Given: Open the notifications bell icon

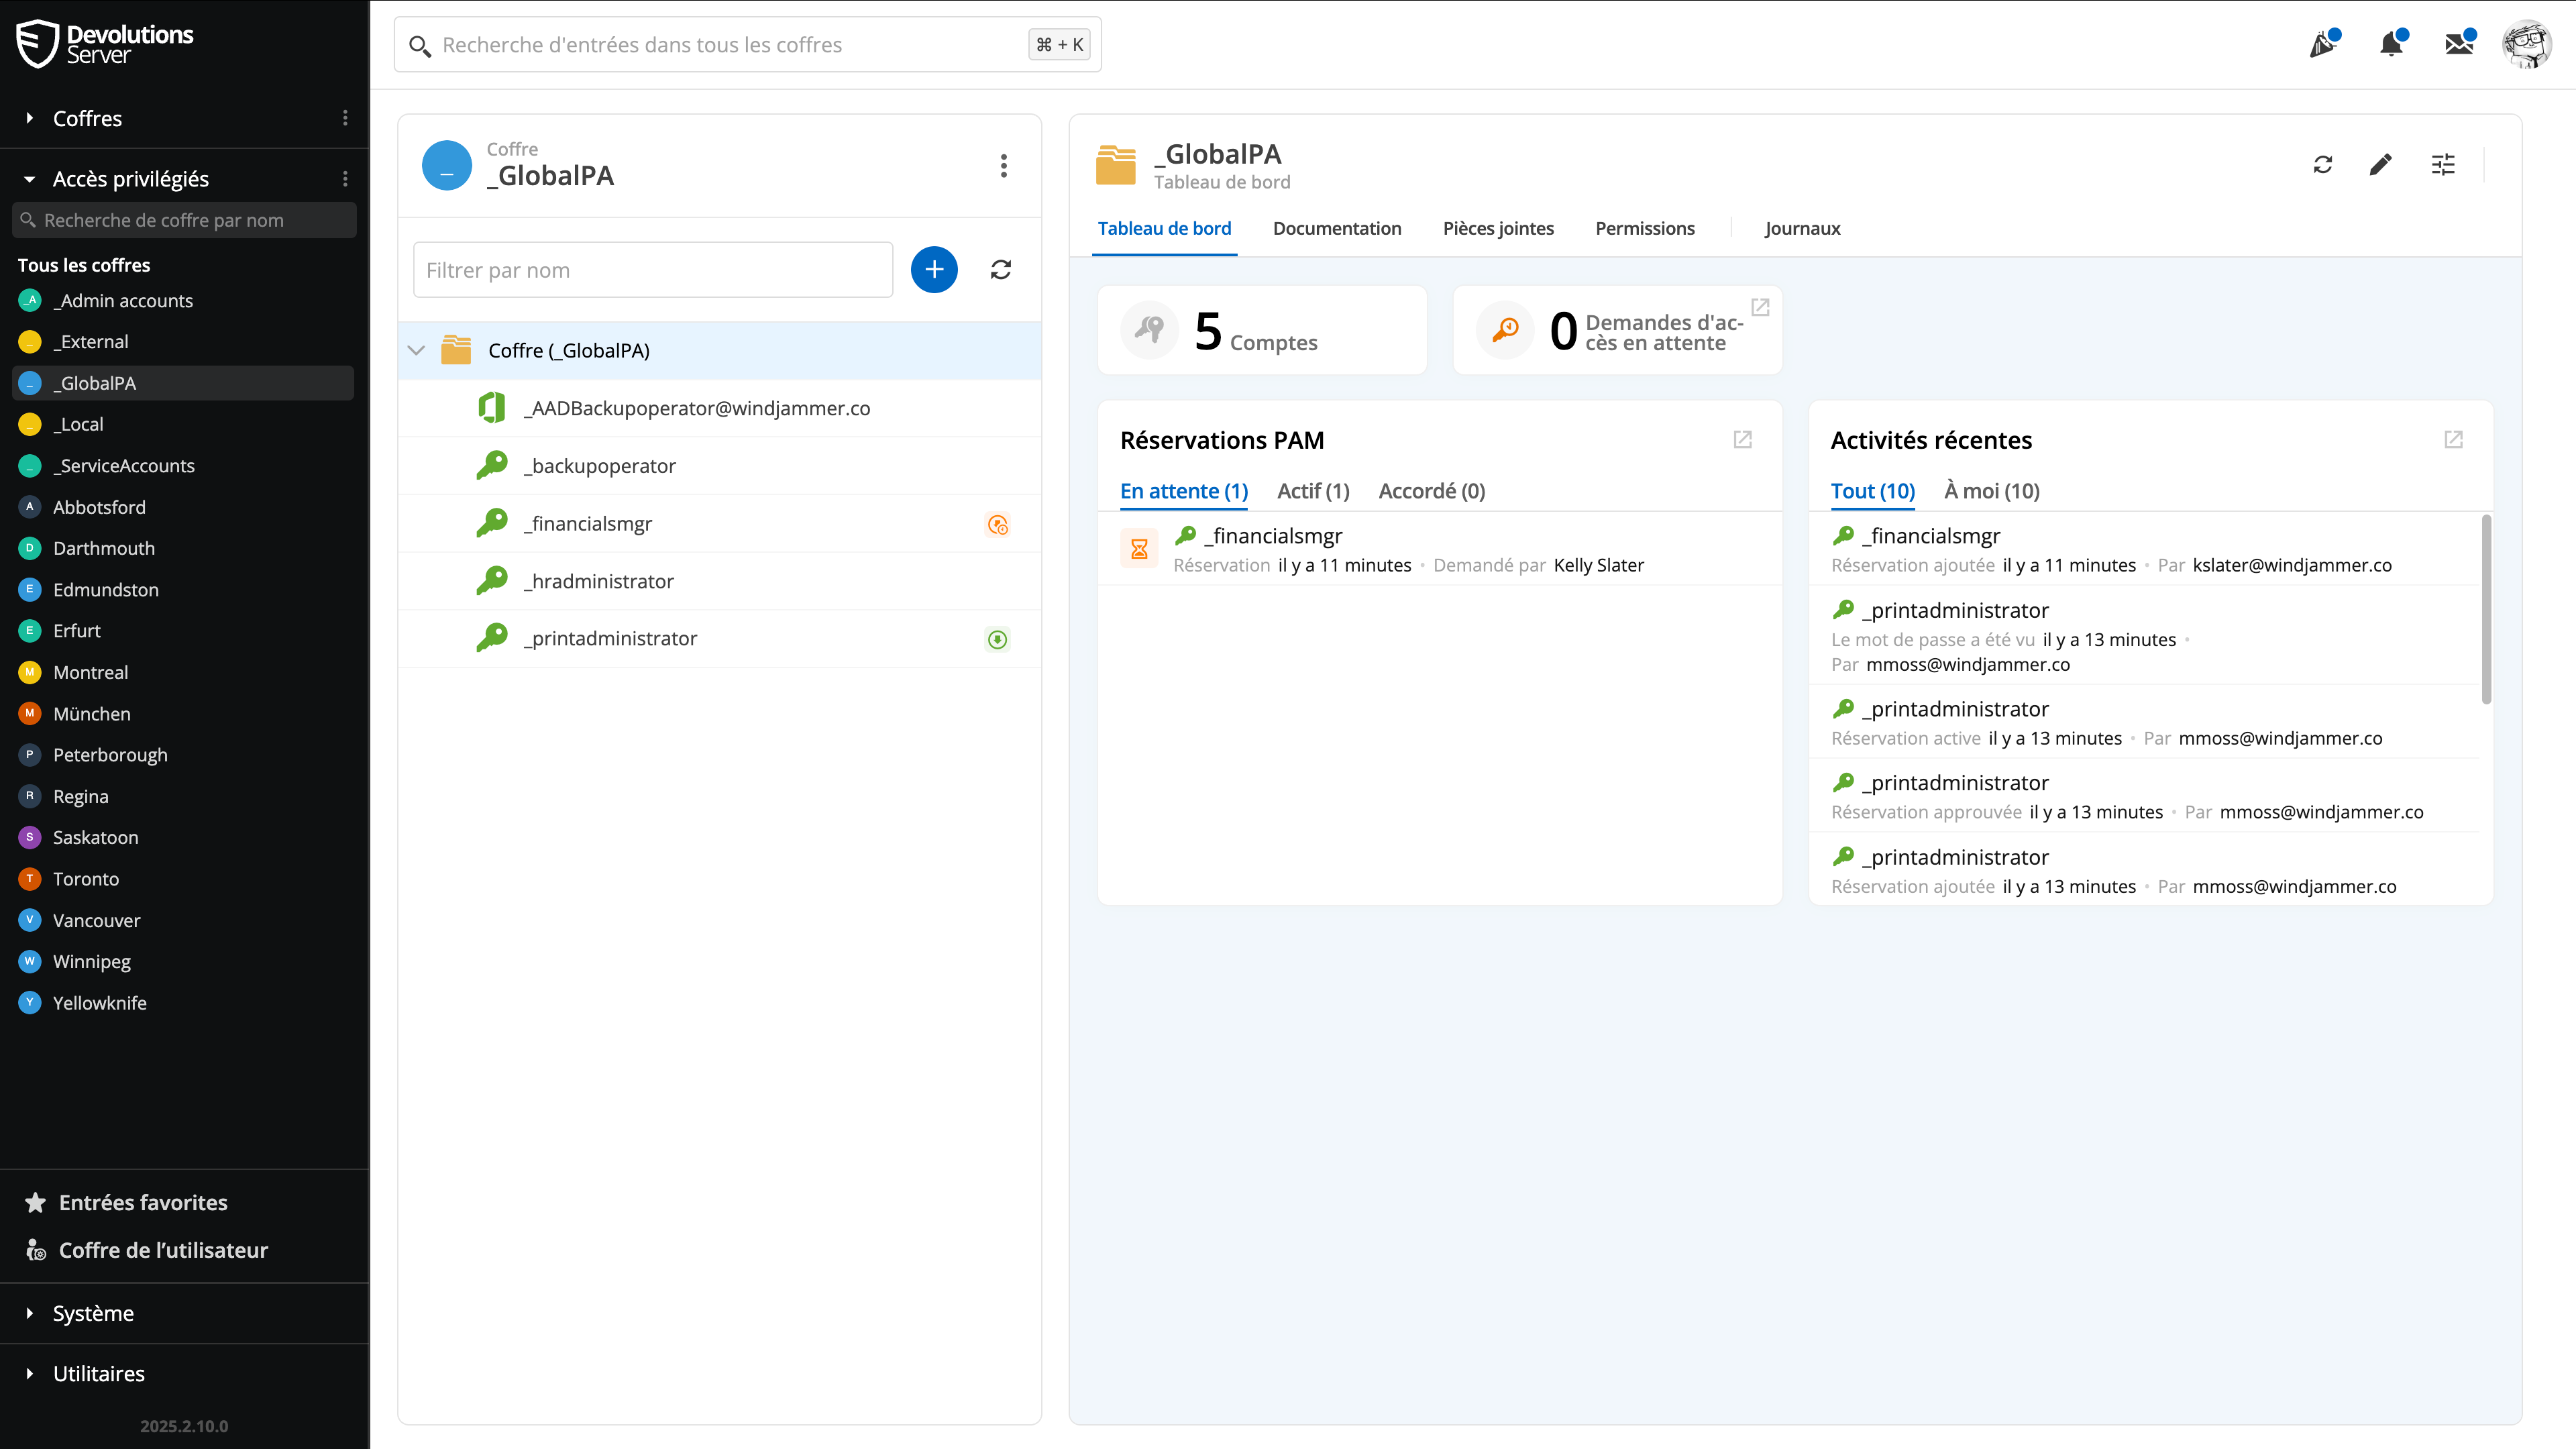Looking at the screenshot, I should click(x=2391, y=45).
